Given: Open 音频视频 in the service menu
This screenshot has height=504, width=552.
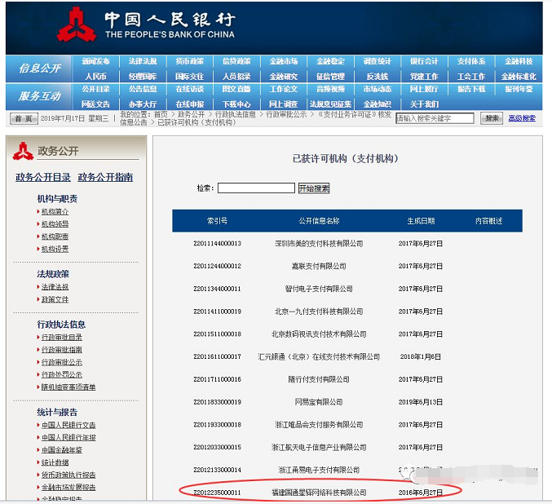Looking at the screenshot, I should [330, 89].
